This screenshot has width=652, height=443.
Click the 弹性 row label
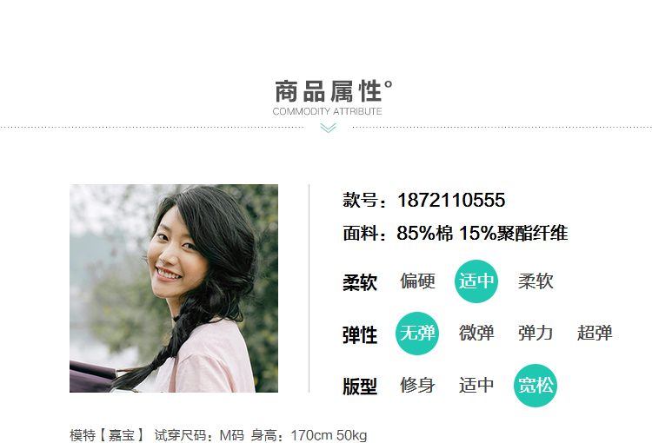click(360, 335)
